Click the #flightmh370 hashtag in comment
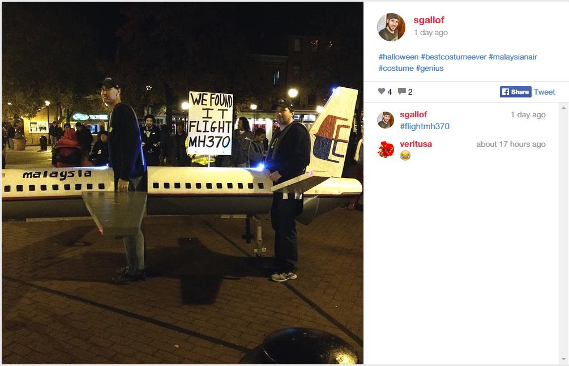 (x=425, y=126)
